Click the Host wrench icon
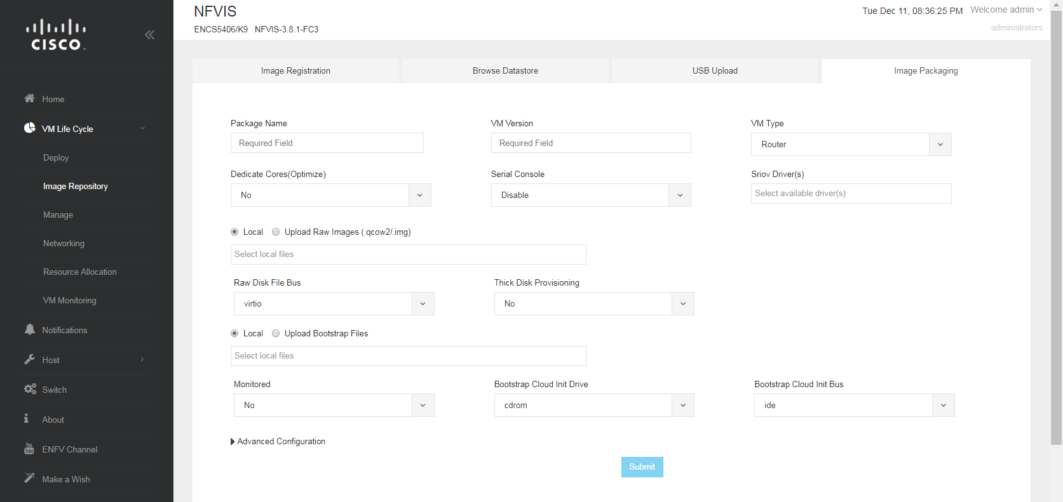This screenshot has width=1063, height=502. (29, 359)
